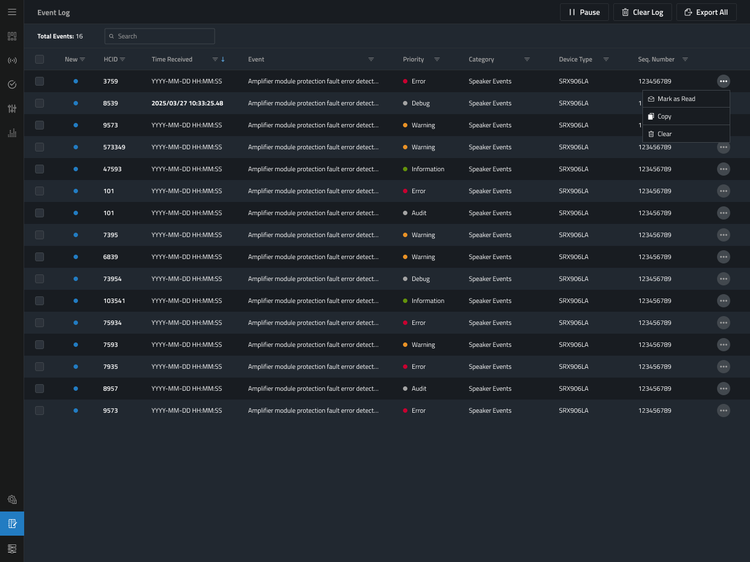Open more options for HCID 7593
750x562 pixels.
(x=724, y=345)
